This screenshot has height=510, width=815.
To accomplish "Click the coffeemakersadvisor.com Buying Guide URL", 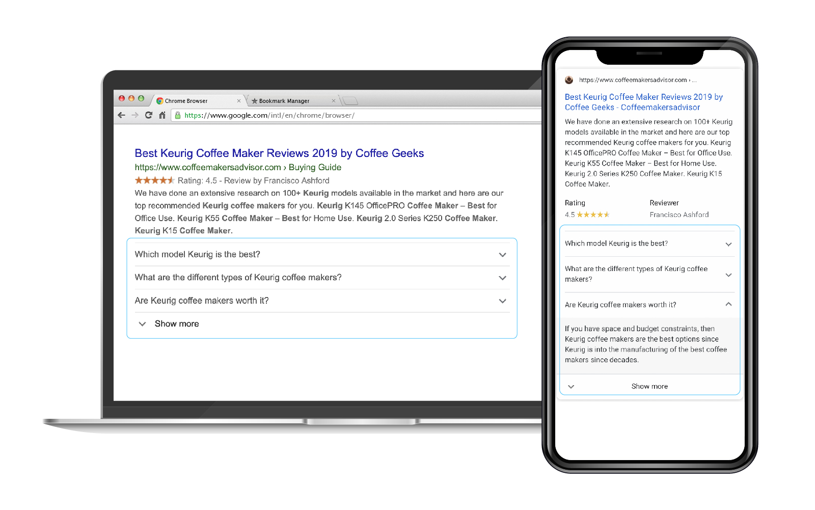I will pyautogui.click(x=238, y=167).
